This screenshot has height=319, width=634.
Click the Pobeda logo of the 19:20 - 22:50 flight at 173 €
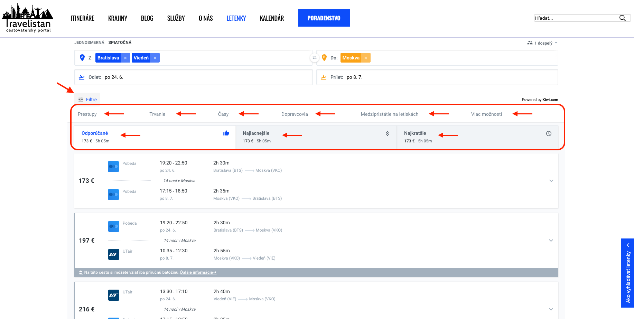[113, 167]
